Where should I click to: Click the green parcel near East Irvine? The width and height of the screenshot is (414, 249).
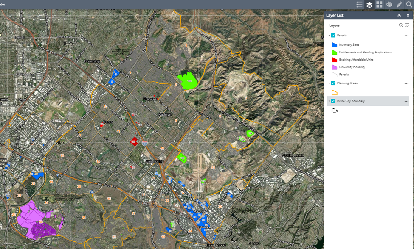point(182,158)
